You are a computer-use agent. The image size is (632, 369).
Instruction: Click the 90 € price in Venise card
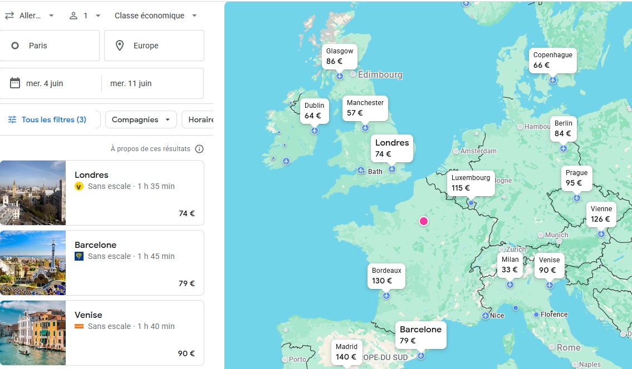pyautogui.click(x=186, y=353)
